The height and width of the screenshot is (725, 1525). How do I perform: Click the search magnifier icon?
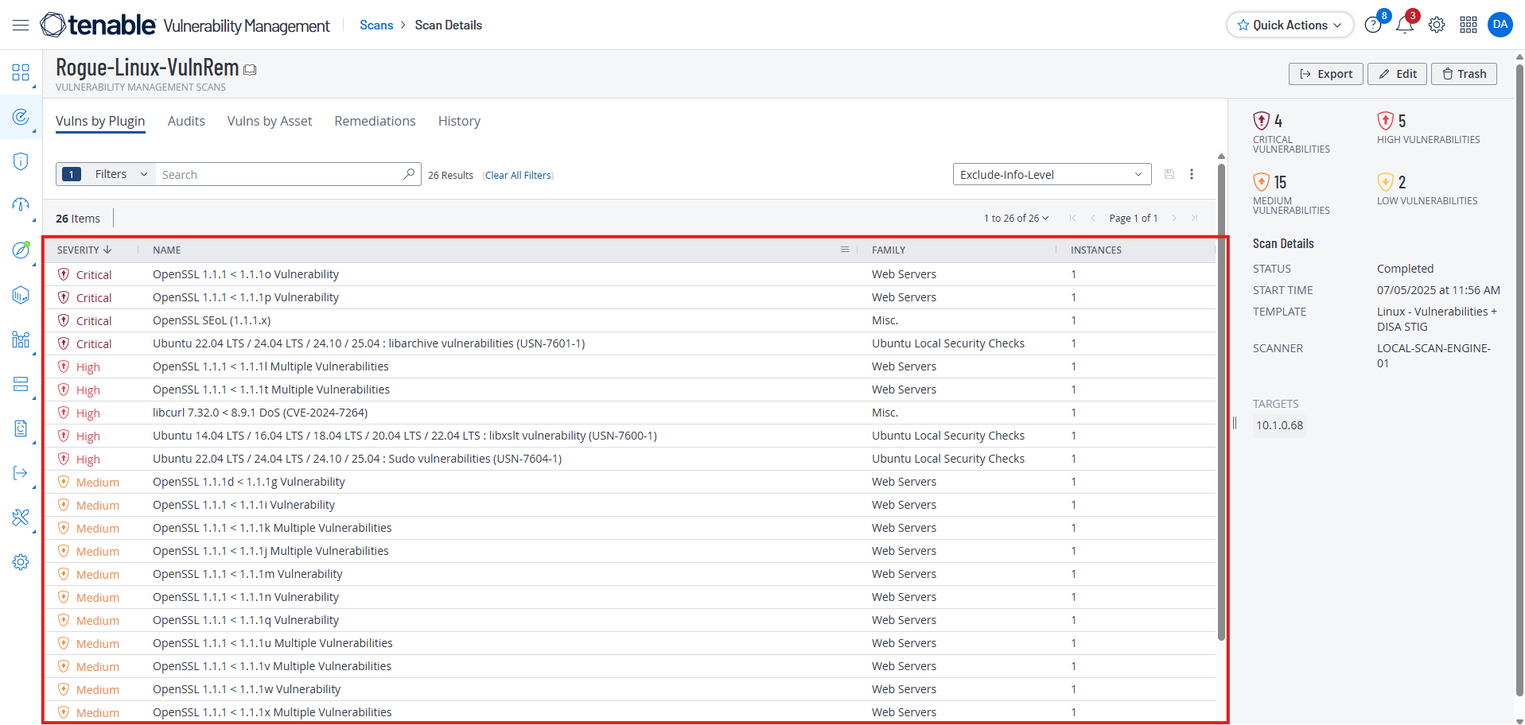click(409, 174)
